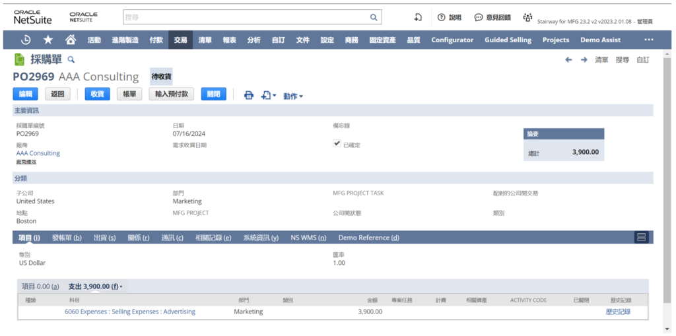The image size is (676, 336).
Task: Click the 收貨 button
Action: tap(97, 94)
